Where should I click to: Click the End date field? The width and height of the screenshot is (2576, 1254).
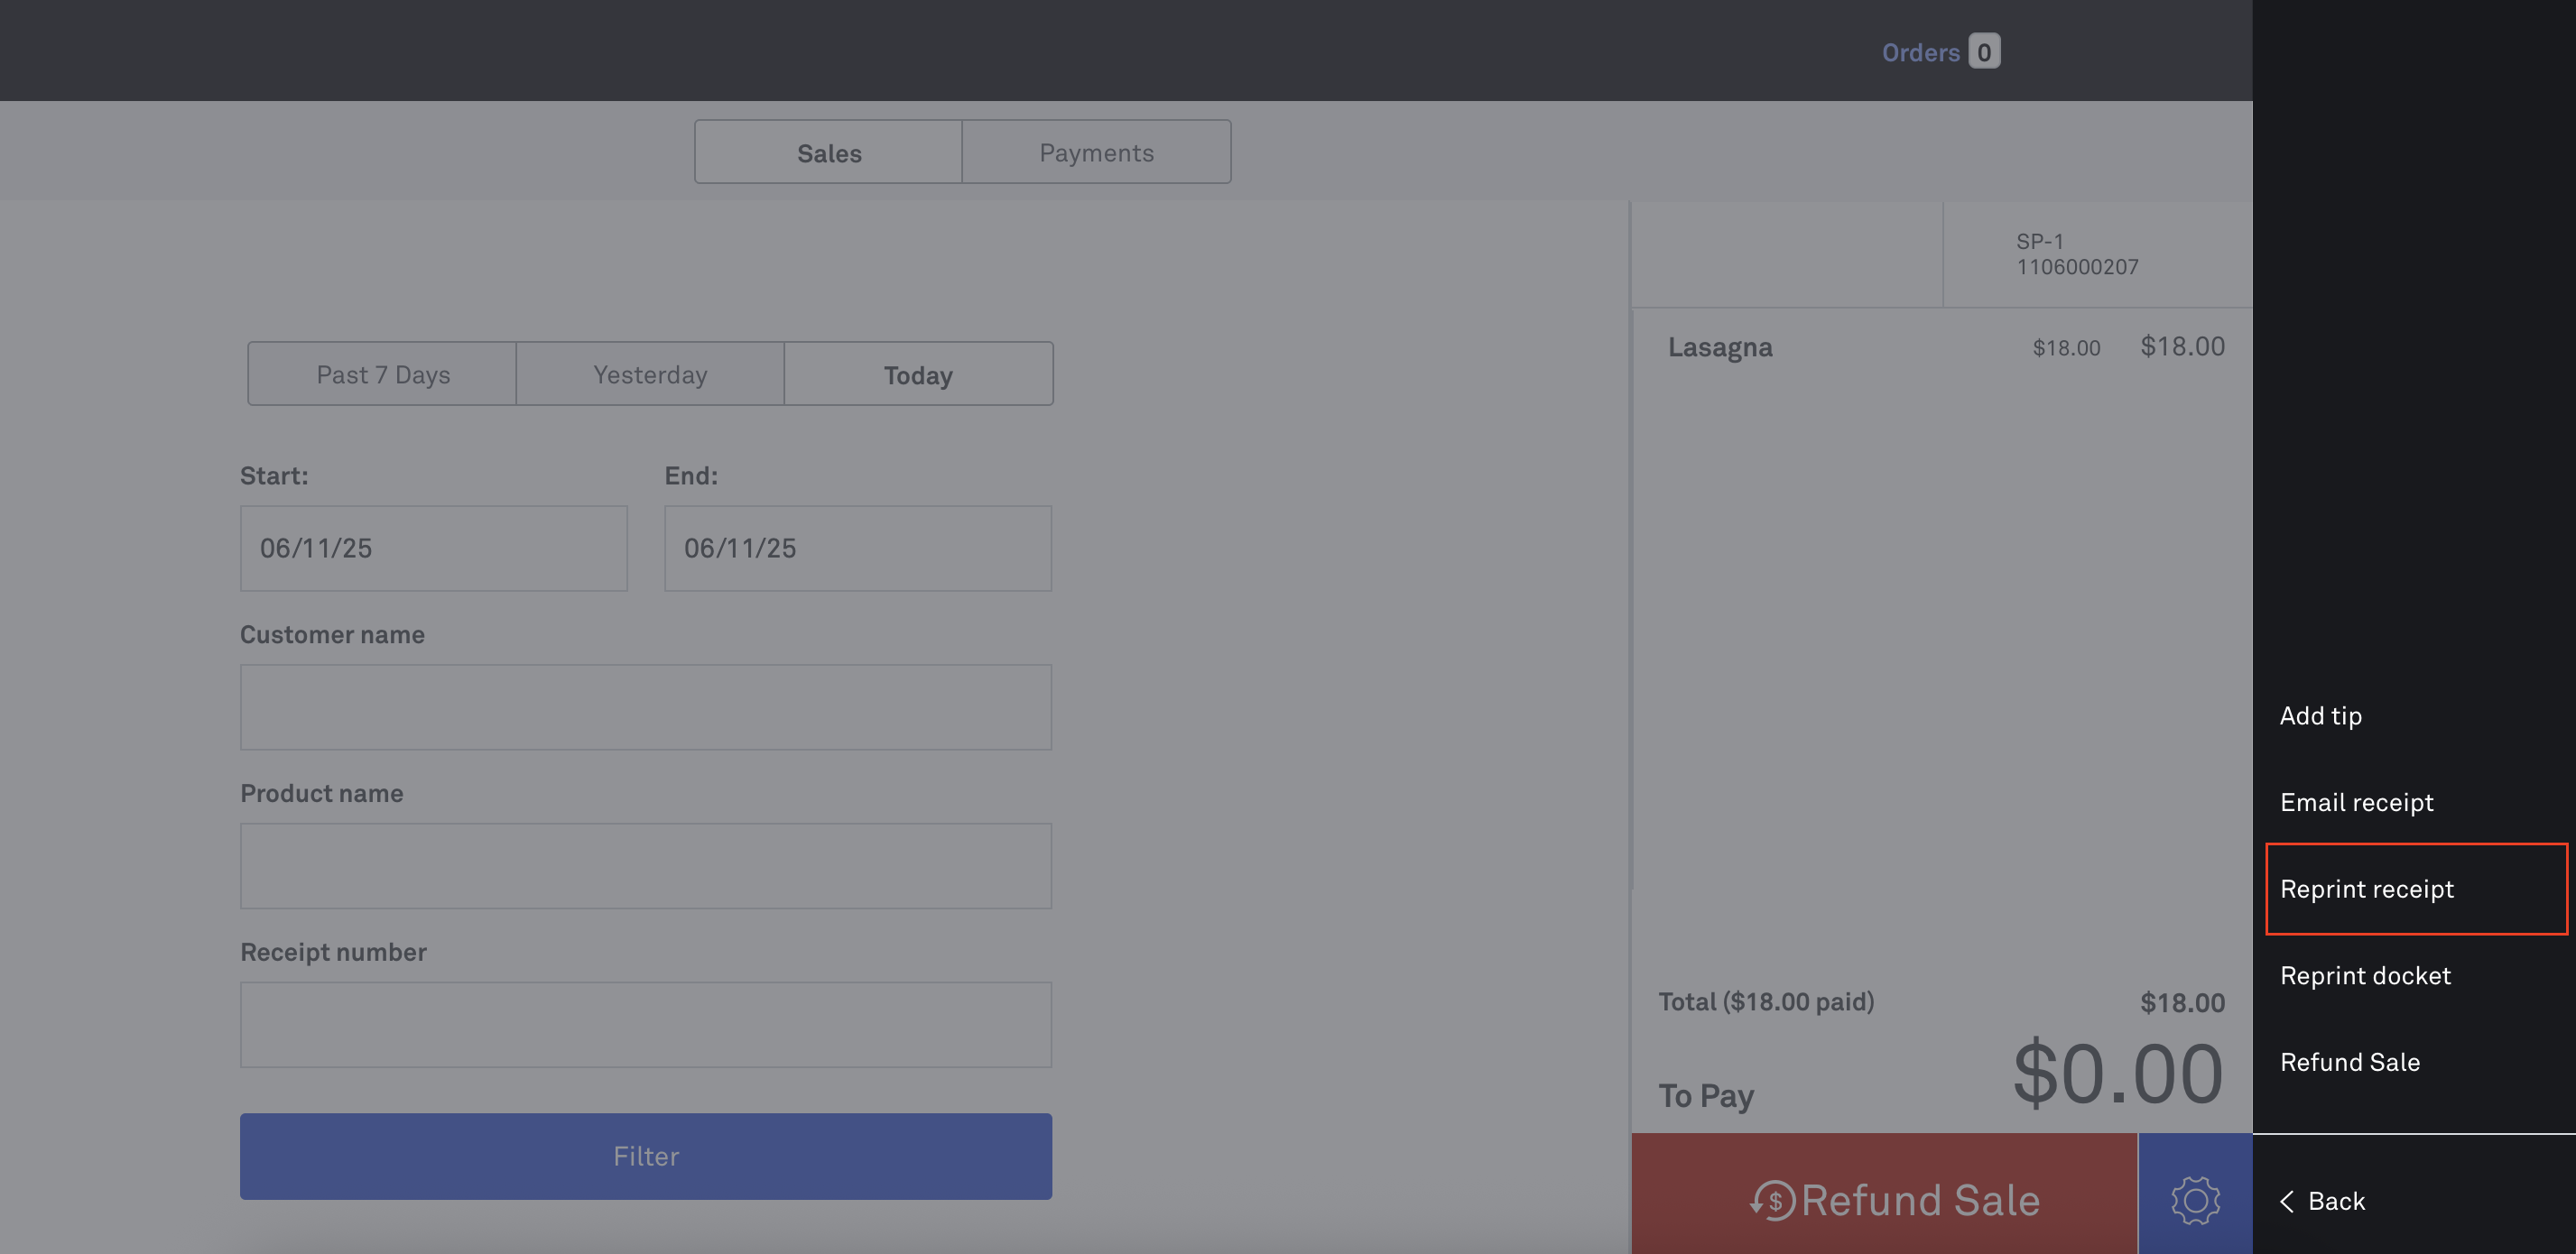pyautogui.click(x=858, y=548)
